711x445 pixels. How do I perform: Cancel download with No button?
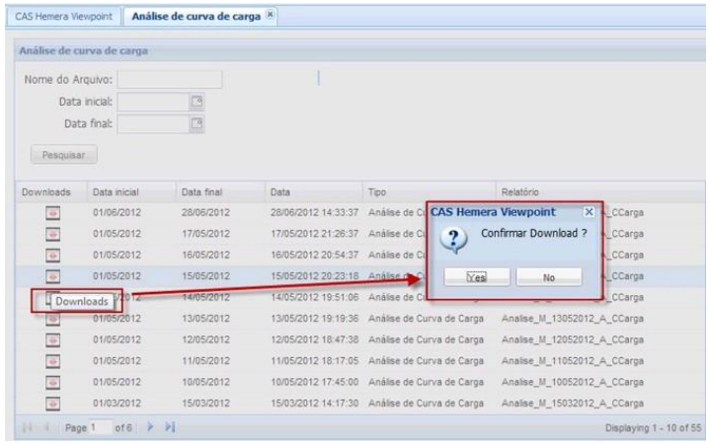[x=548, y=278]
